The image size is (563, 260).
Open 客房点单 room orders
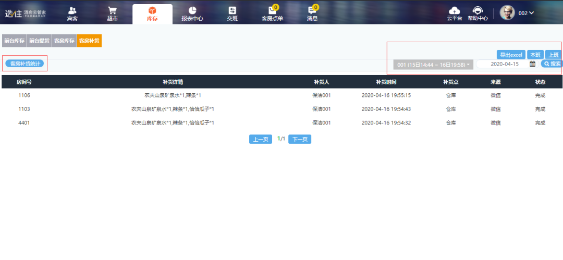click(x=272, y=14)
